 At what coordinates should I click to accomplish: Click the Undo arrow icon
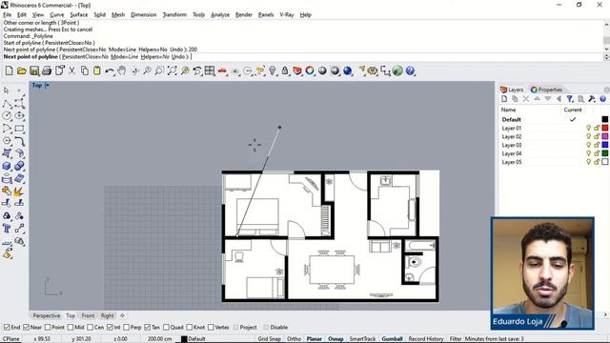pos(110,71)
